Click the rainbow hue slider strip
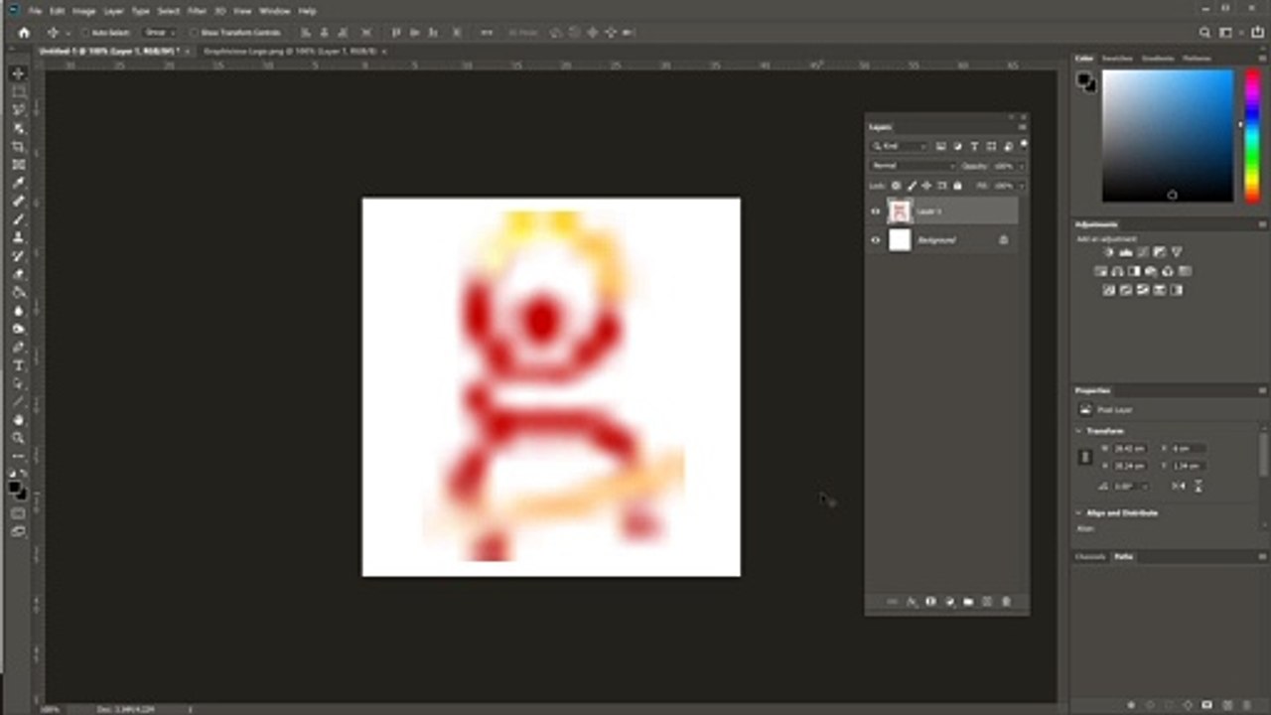The image size is (1271, 715). click(x=1252, y=136)
